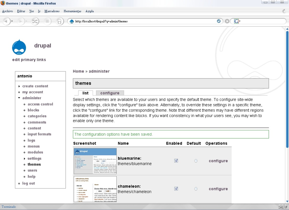Open logs in the sidebar

pyautogui.click(x=31, y=140)
